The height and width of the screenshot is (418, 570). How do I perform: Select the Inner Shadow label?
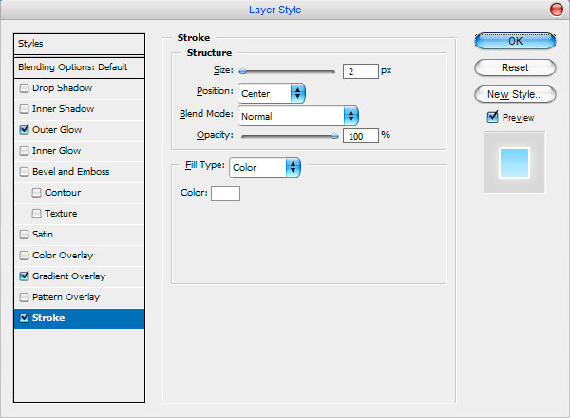click(x=64, y=109)
